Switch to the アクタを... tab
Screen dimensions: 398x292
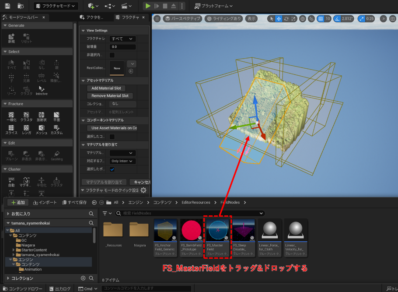(x=92, y=18)
